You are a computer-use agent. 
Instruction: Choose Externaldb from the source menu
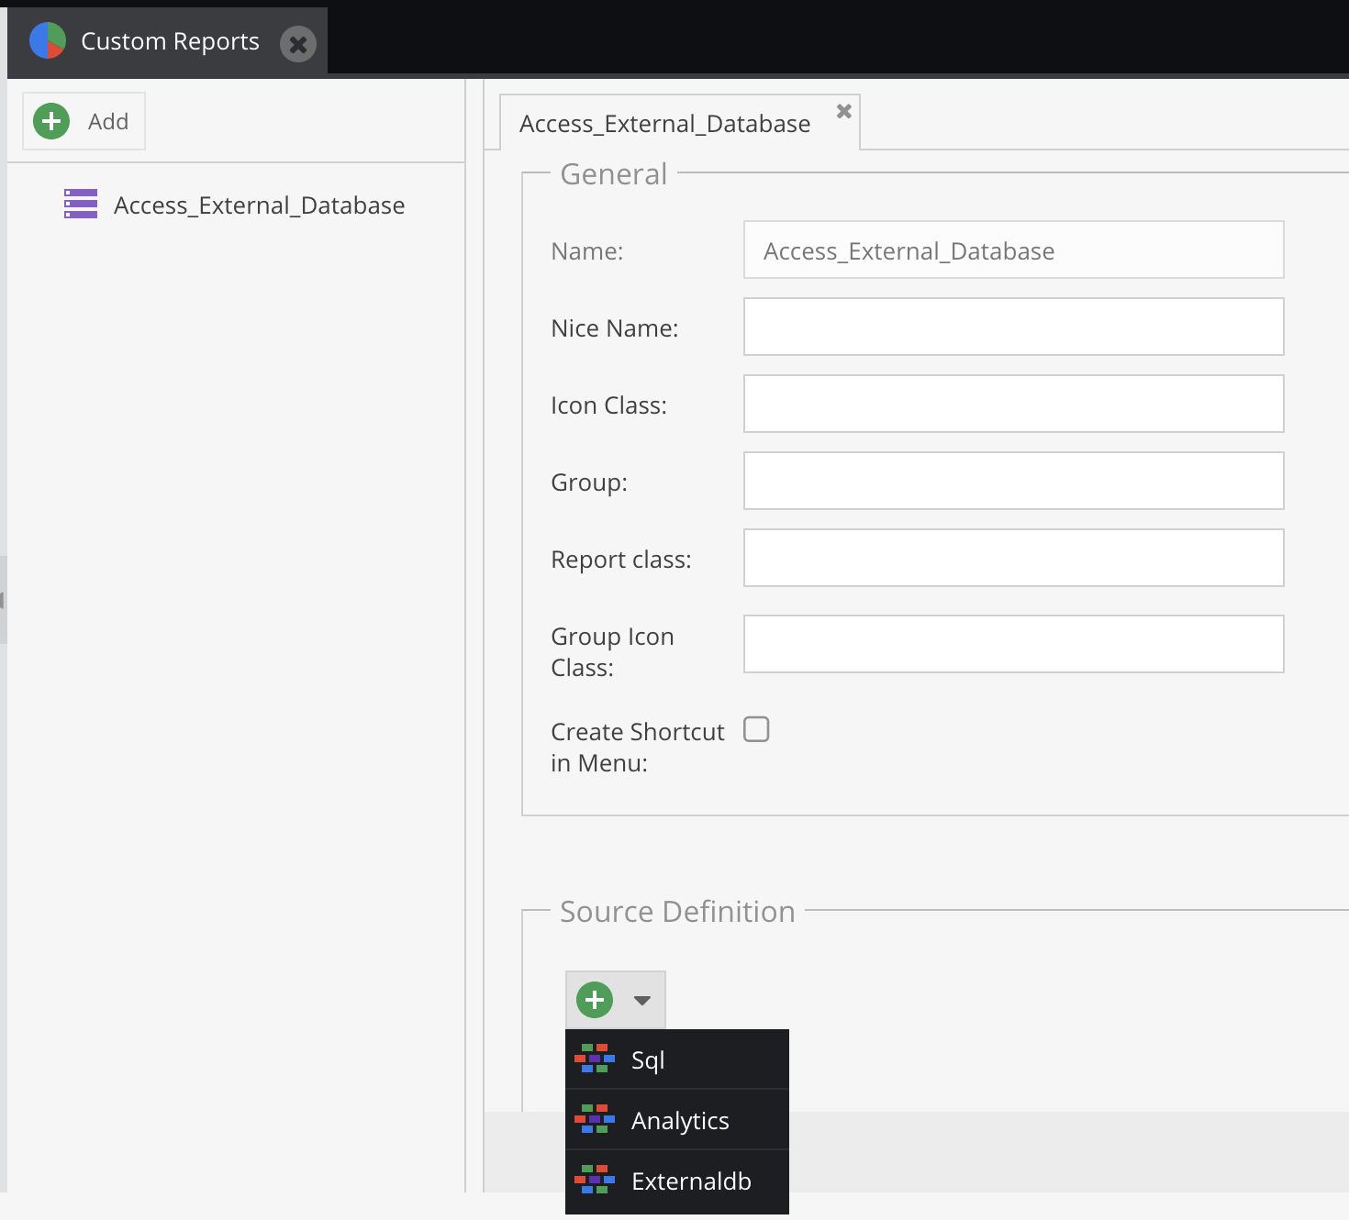(x=677, y=1181)
